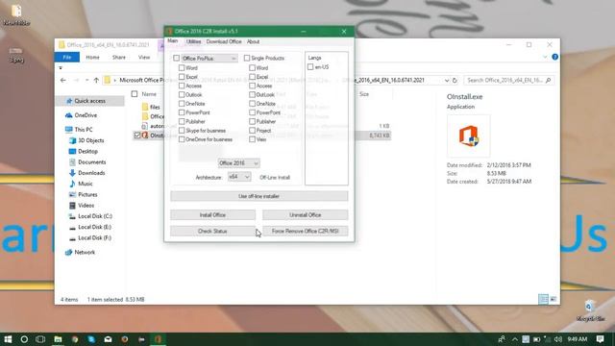This screenshot has width=615, height=346.
Task: Open Music folder in sidebar
Action: tap(85, 184)
